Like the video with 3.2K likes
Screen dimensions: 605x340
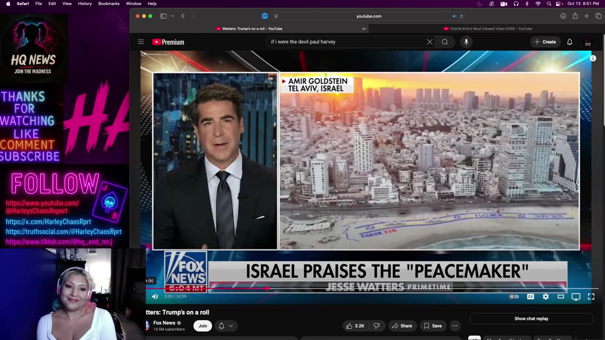(354, 326)
